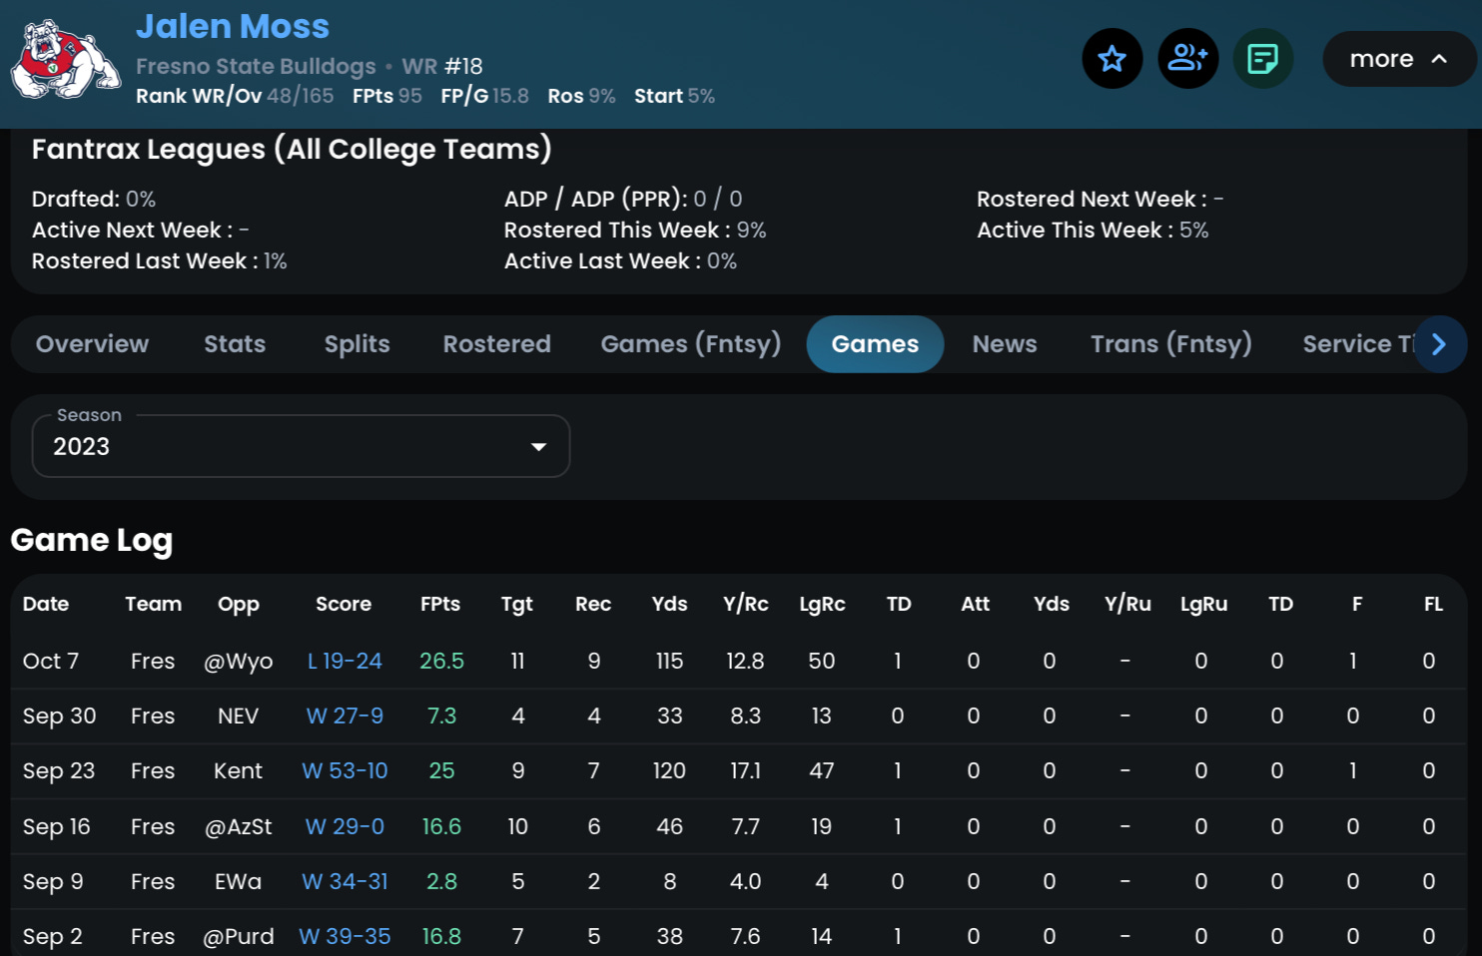Open the Games (Fntsy) tab
The width and height of the screenshot is (1482, 956).
(690, 344)
